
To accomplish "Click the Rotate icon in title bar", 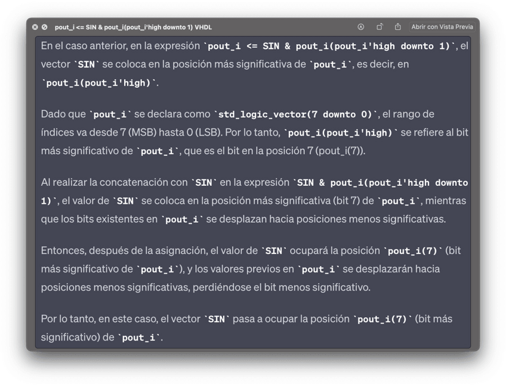I will (x=379, y=27).
